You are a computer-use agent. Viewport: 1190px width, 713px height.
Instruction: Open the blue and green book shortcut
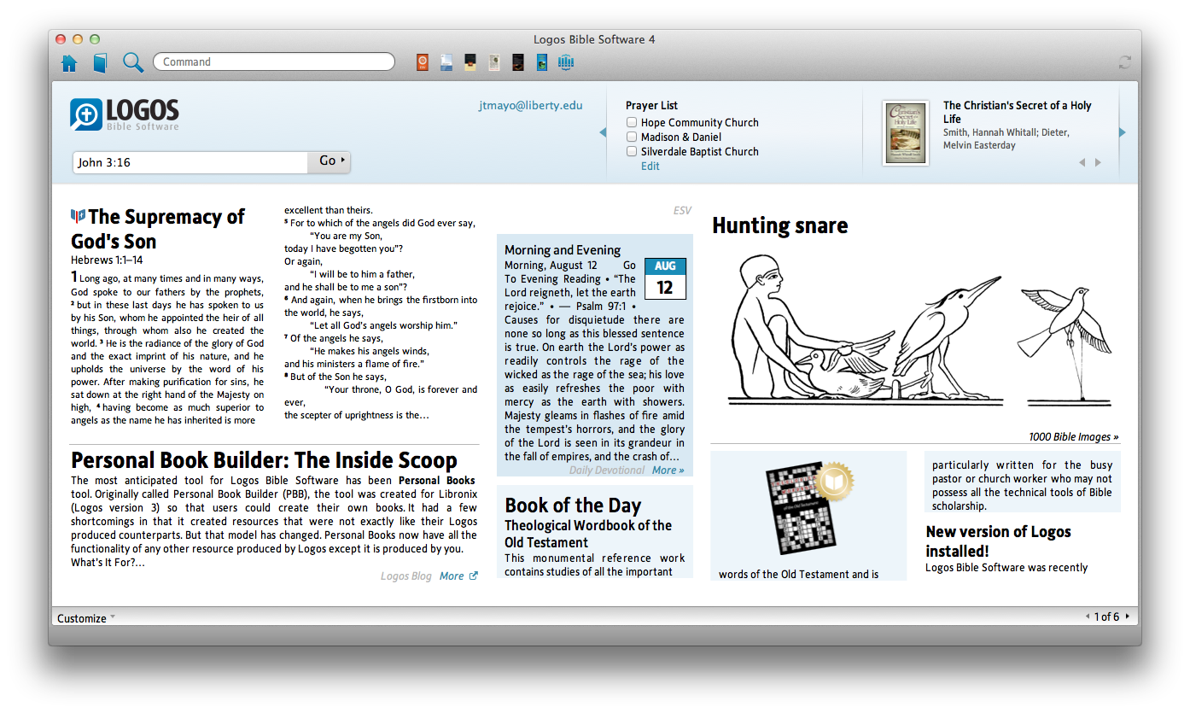coord(541,61)
